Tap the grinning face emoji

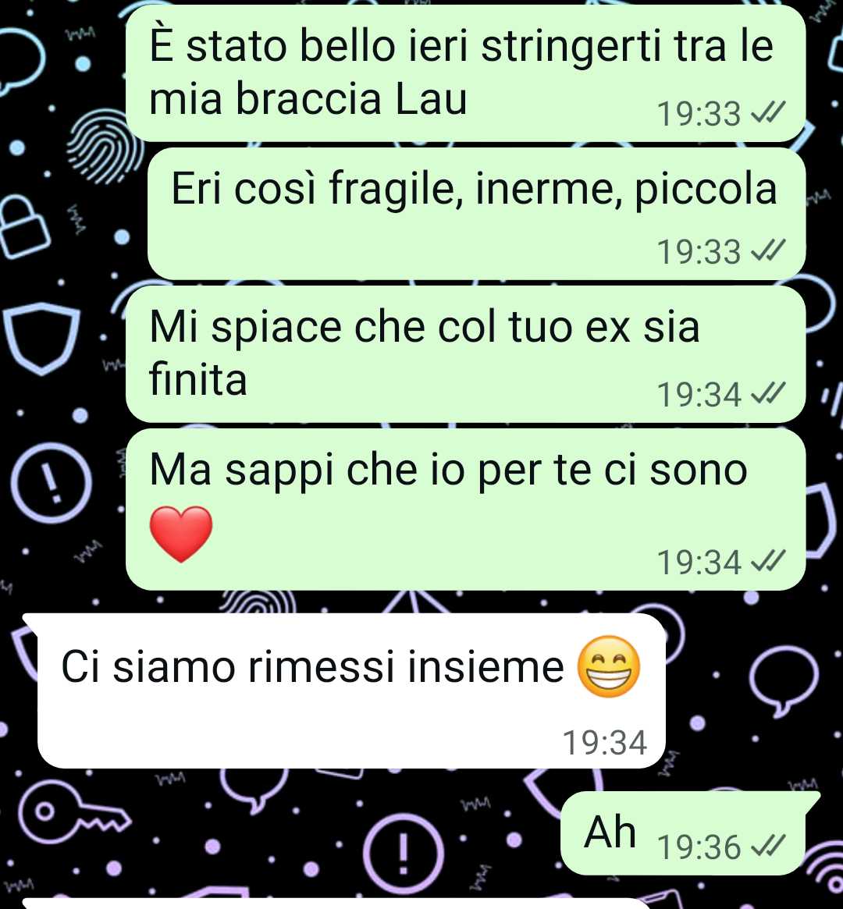pyautogui.click(x=609, y=666)
